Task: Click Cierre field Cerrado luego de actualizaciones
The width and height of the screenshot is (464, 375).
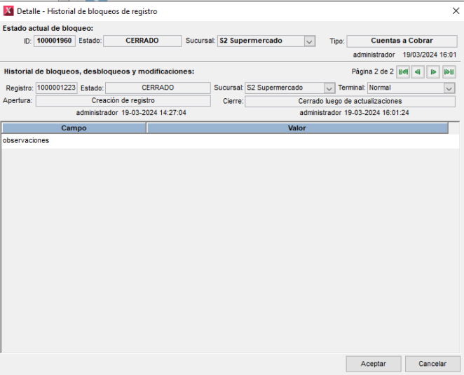Action: (x=350, y=101)
